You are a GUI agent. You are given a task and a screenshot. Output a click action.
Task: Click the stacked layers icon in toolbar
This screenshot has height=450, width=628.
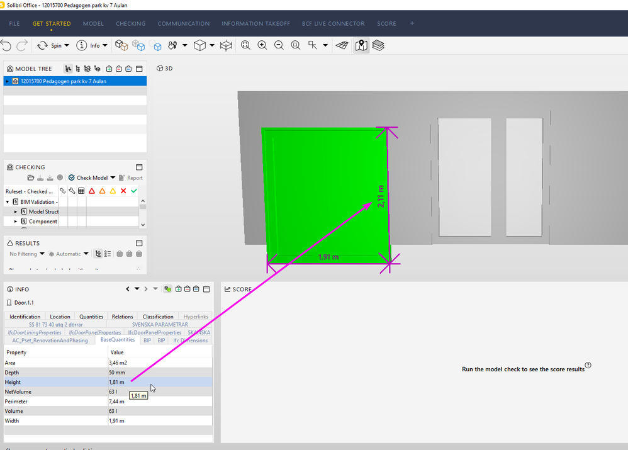[x=378, y=45]
